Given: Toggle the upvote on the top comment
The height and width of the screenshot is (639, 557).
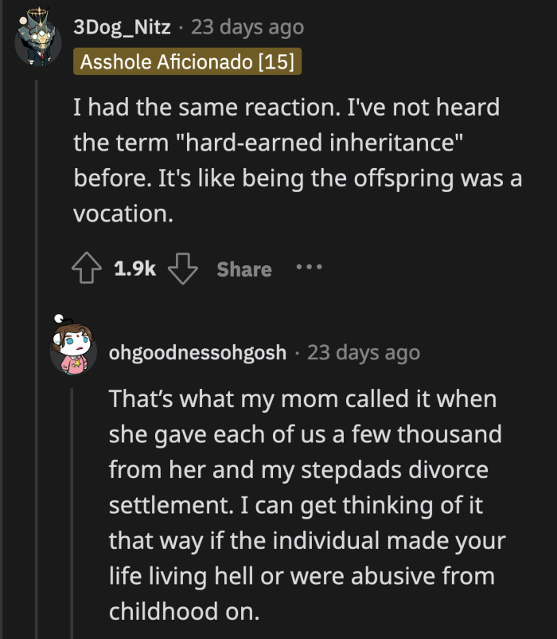Looking at the screenshot, I should pyautogui.click(x=89, y=269).
